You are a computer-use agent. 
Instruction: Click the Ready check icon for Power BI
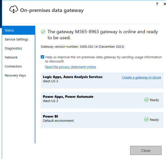point(146,119)
